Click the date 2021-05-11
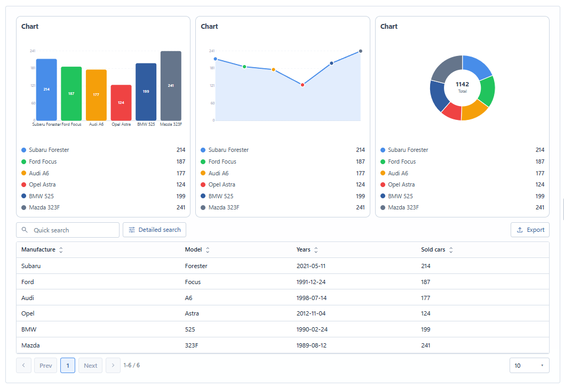Viewport: 564px width, 388px height. click(311, 266)
